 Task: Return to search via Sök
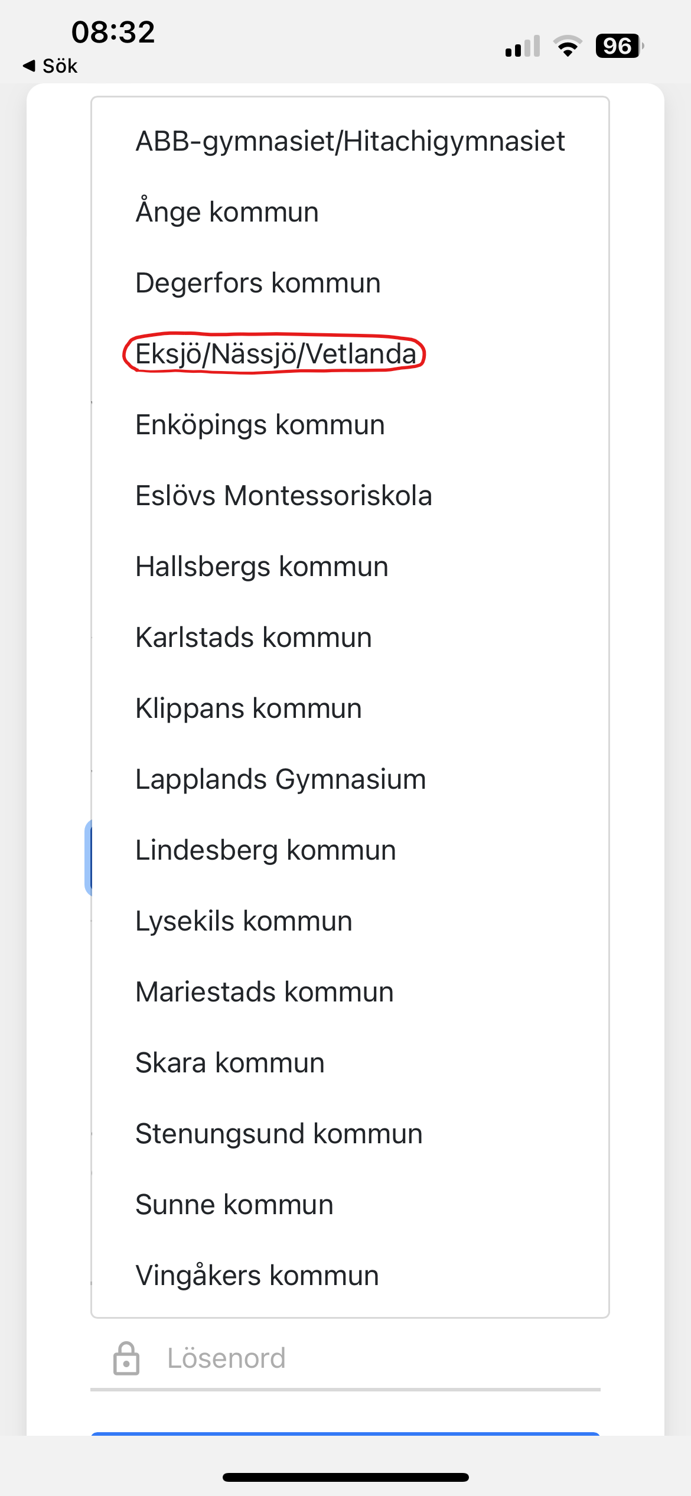pos(59,65)
